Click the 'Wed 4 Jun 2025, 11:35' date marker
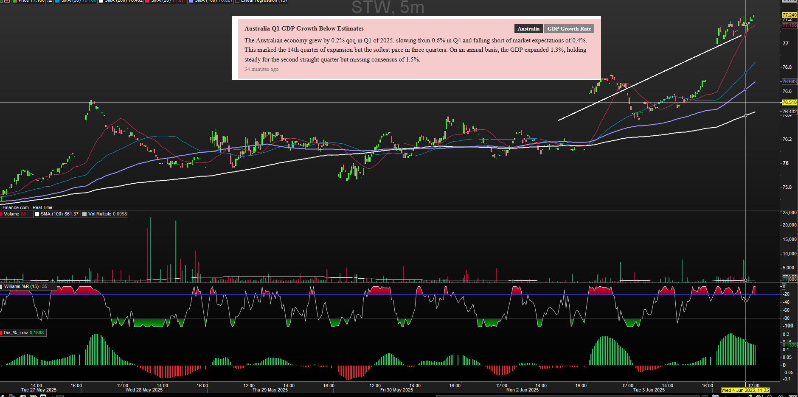This screenshot has height=397, width=798. coord(745,390)
